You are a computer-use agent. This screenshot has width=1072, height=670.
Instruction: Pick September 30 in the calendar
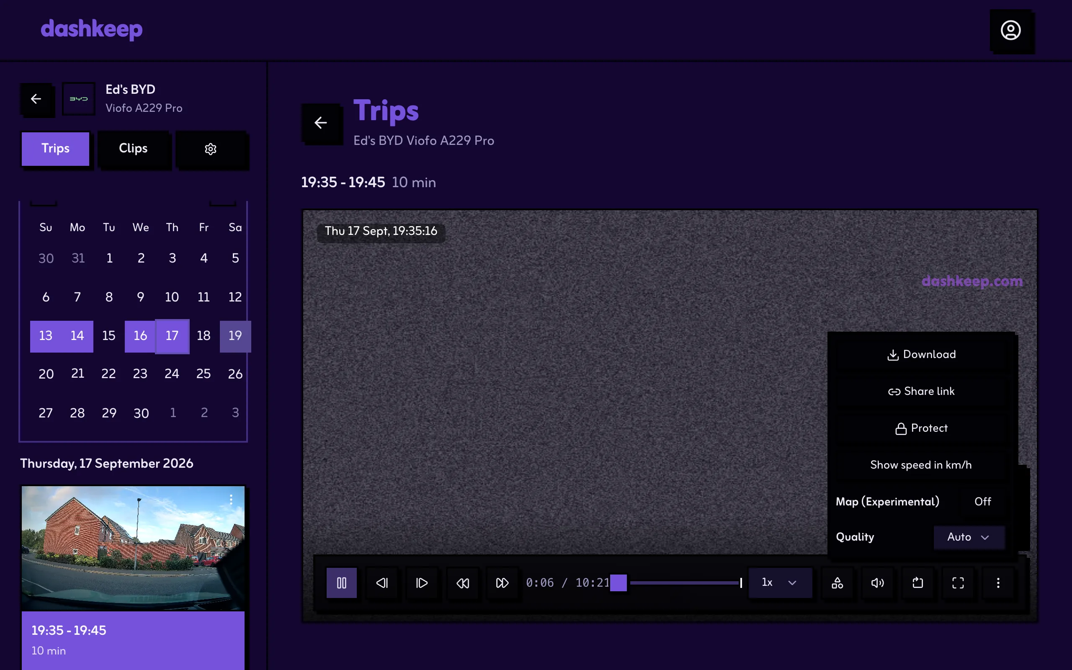point(141,413)
